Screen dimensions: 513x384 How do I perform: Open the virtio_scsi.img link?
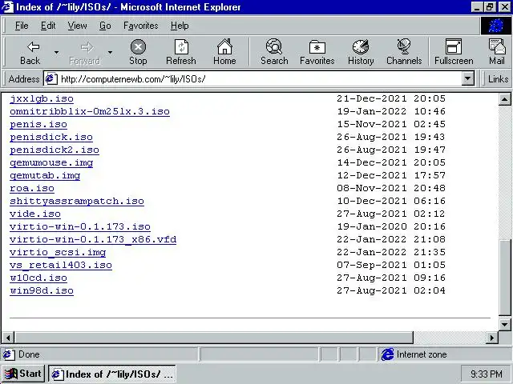58,252
